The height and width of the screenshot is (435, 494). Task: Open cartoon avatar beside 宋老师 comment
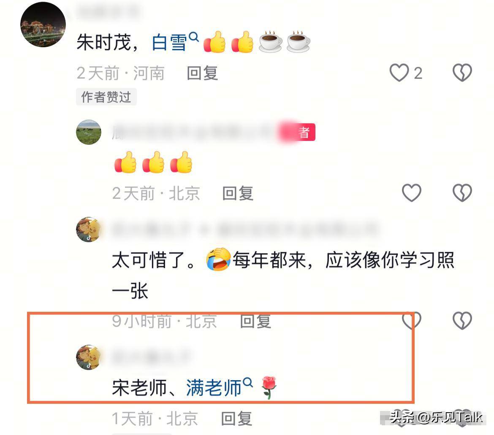tap(89, 357)
